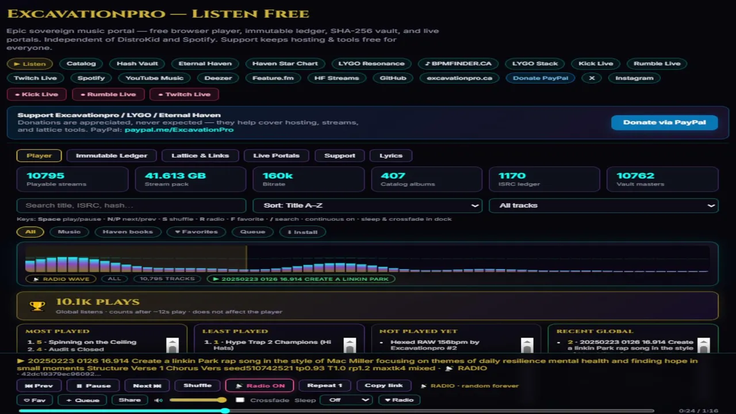Screen dimensions: 736x414
Task: Open the Eternal Haven link
Action: click(x=205, y=64)
